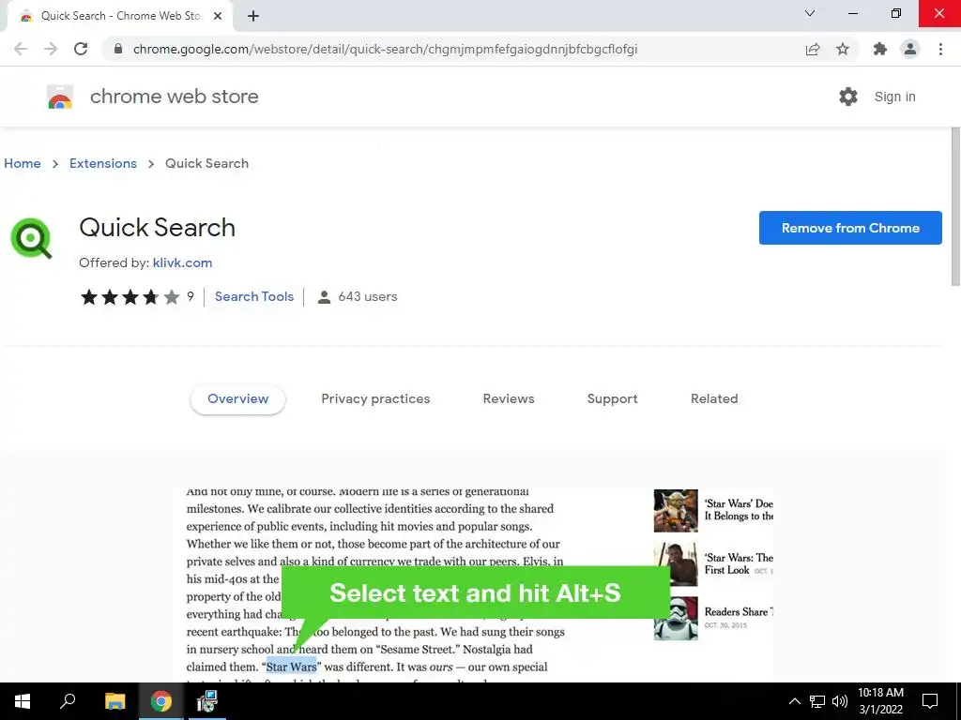The height and width of the screenshot is (720, 961).
Task: Bookmark this page with the star icon
Action: 843,49
